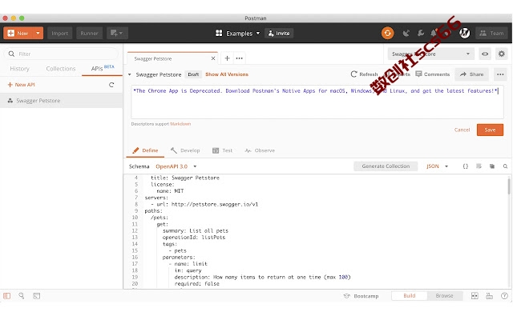Open manage environments gear icon
The height and width of the screenshot is (320, 513).
coord(501,54)
